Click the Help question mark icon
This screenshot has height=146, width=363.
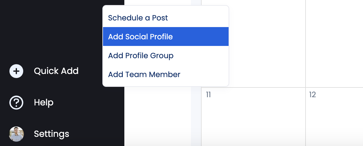click(16, 103)
